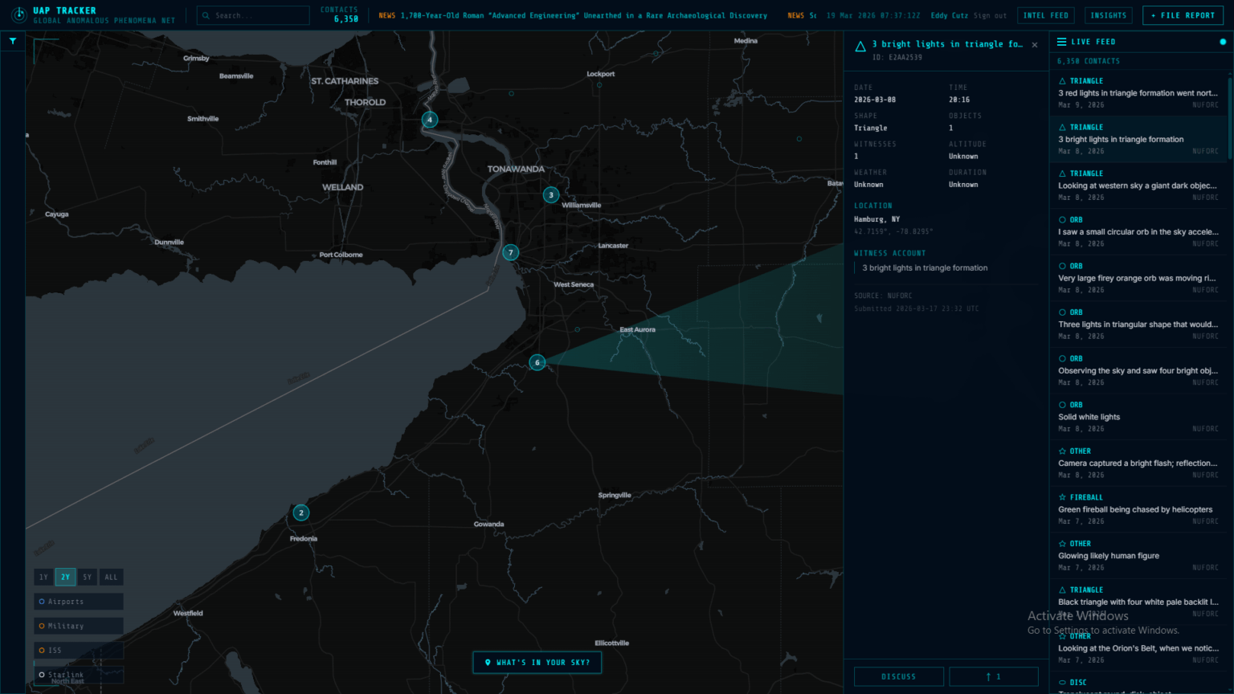Click the ORB icon on the Solid white lights entry
This screenshot has width=1234, height=694.
pos(1062,404)
